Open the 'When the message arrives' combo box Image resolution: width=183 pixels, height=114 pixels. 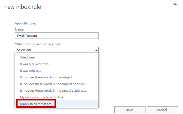click(x=57, y=50)
